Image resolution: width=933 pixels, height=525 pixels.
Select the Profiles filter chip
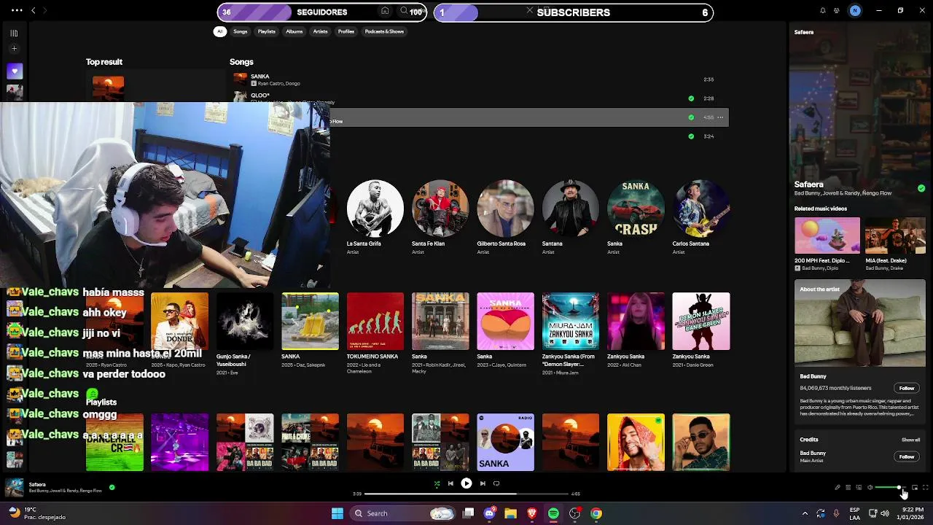point(346,31)
